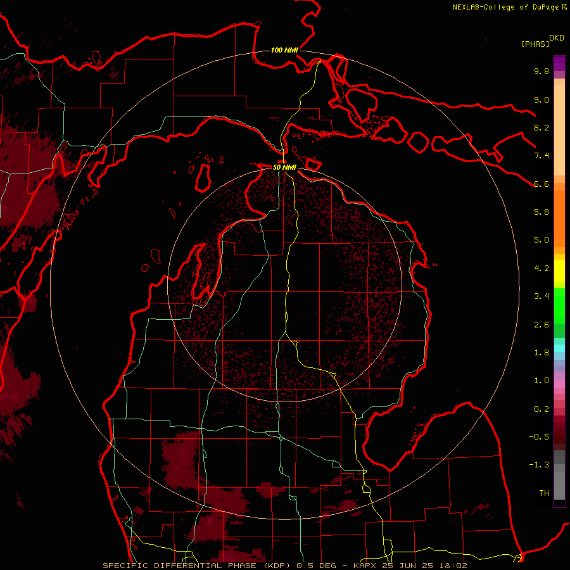The image size is (570, 570).
Task: Pick the 8.2 scale value
Action: (x=541, y=127)
